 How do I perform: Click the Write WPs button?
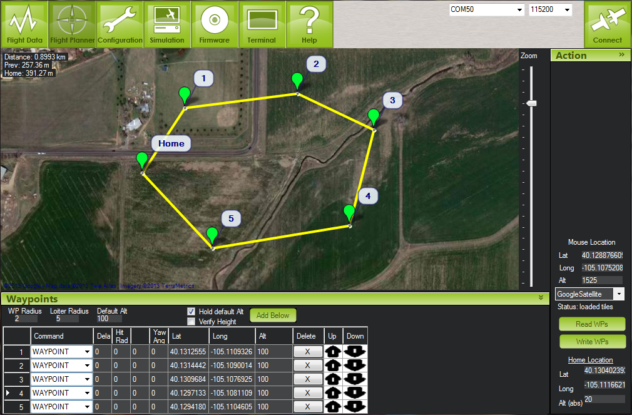tap(592, 342)
